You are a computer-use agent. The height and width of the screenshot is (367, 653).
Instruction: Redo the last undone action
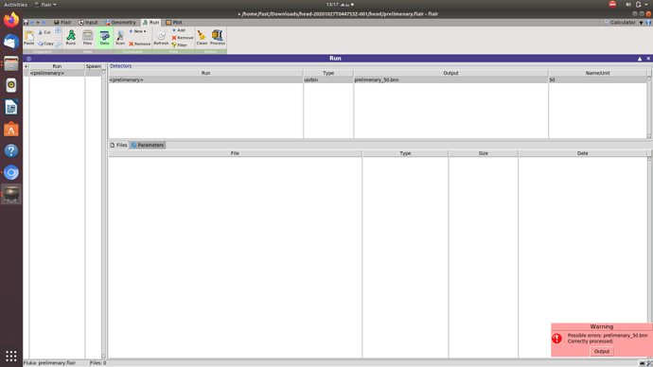tap(44, 23)
